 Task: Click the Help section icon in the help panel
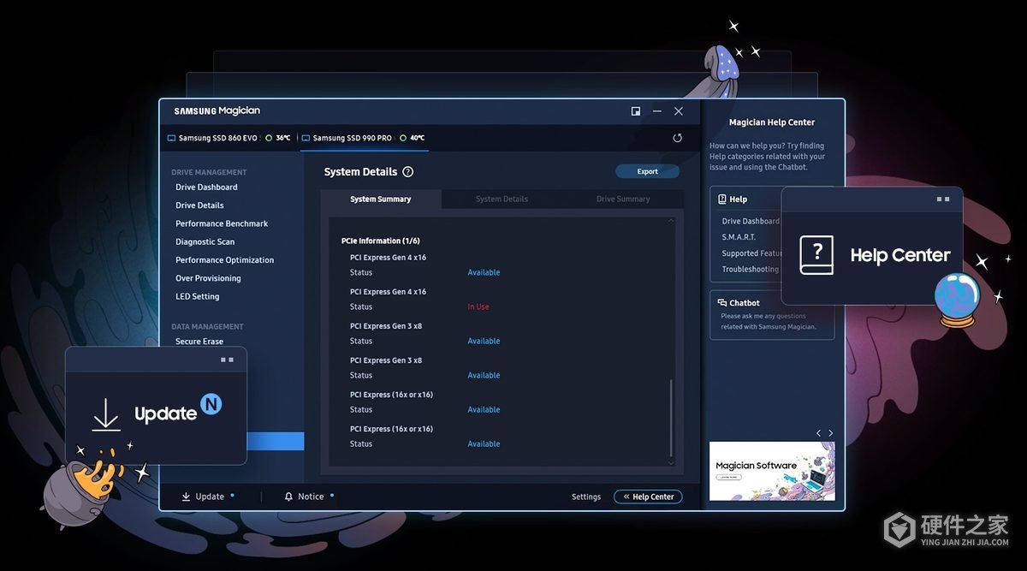pyautogui.click(x=721, y=199)
